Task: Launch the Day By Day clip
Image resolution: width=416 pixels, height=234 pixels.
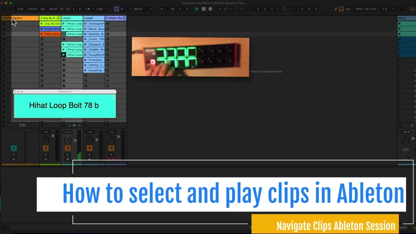Action: (42, 24)
